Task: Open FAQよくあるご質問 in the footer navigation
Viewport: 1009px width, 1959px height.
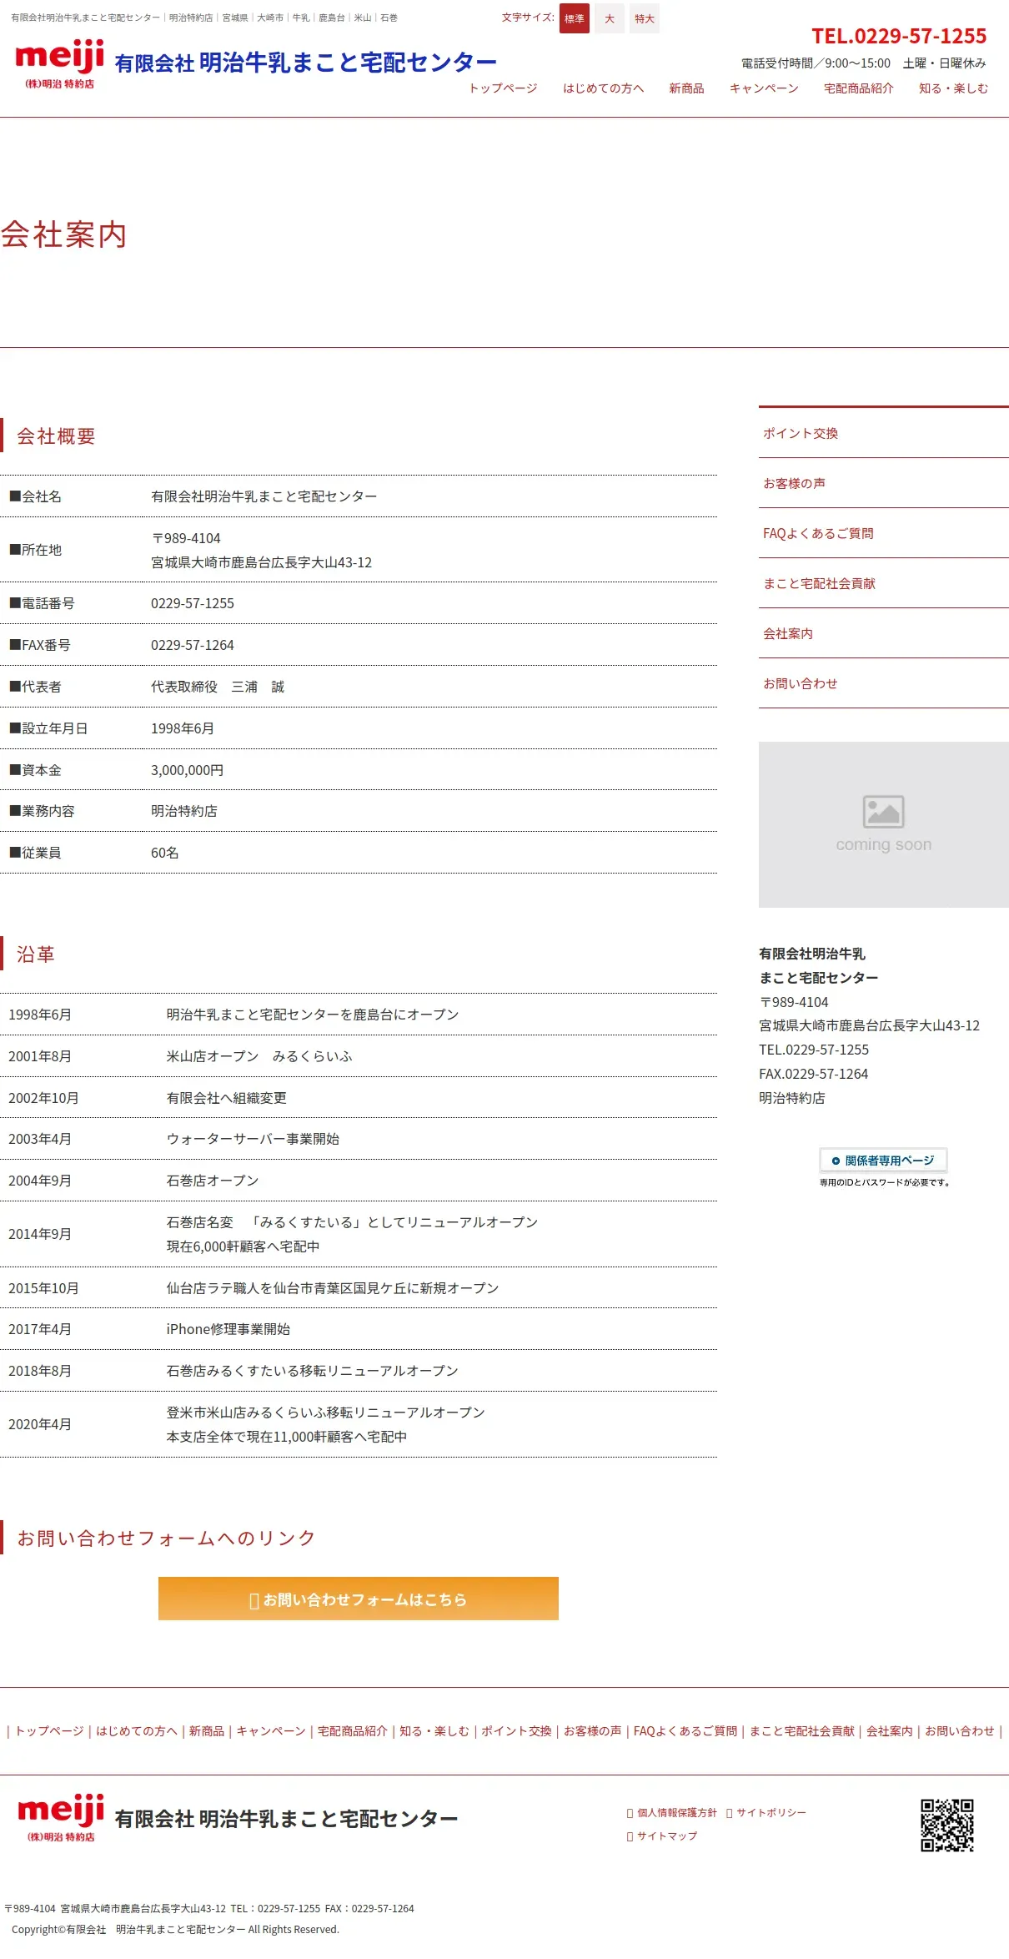Action: point(685,1731)
